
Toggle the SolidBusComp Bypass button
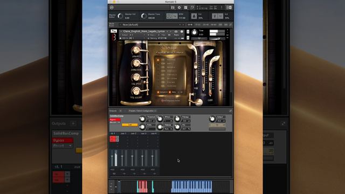[115, 120]
